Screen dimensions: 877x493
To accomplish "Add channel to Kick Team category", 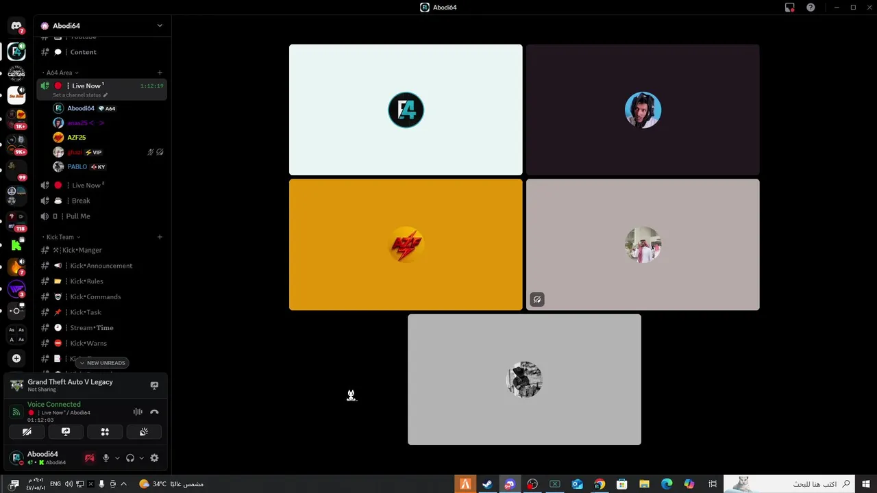I will (x=160, y=237).
